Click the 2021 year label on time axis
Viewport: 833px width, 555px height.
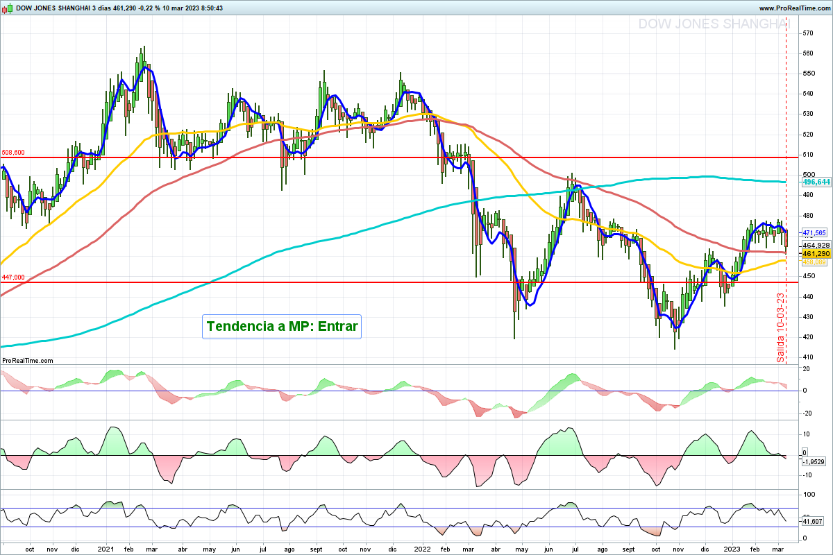point(106,549)
